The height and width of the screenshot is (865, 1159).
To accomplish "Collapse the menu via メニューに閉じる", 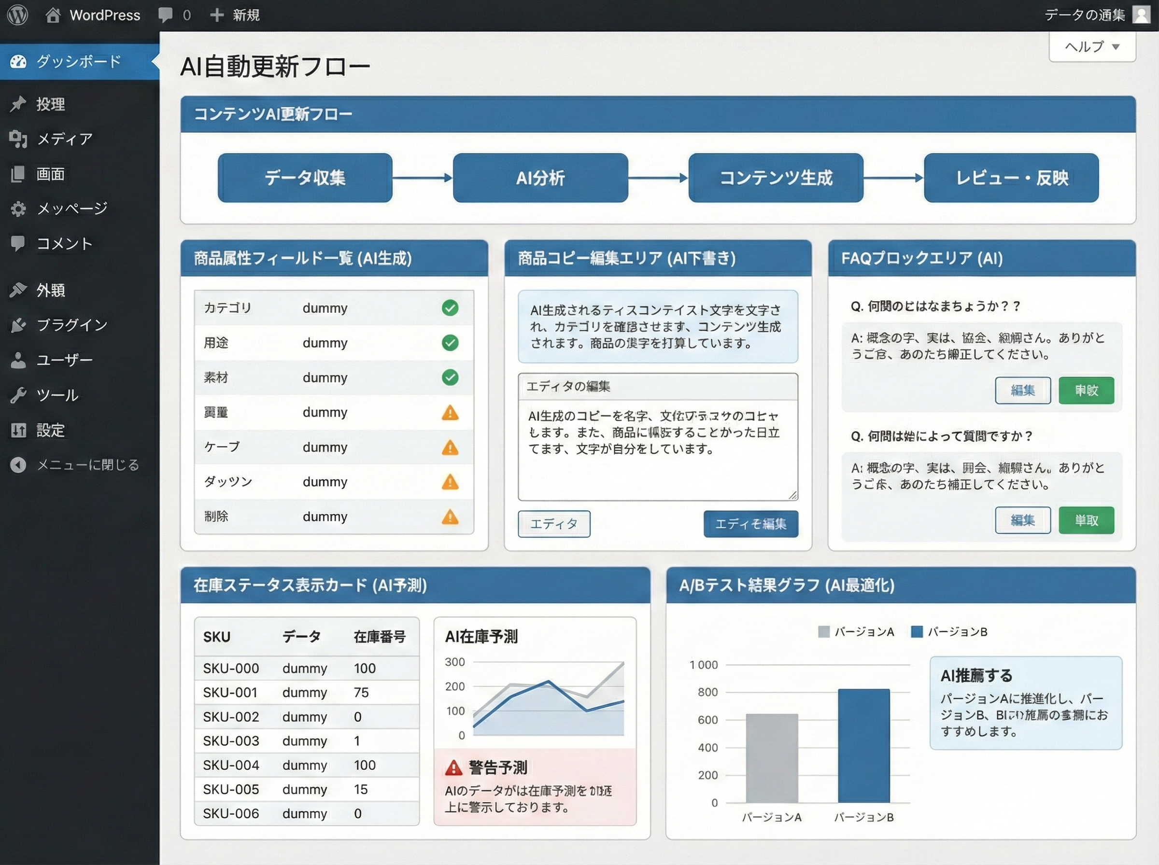I will pyautogui.click(x=19, y=464).
